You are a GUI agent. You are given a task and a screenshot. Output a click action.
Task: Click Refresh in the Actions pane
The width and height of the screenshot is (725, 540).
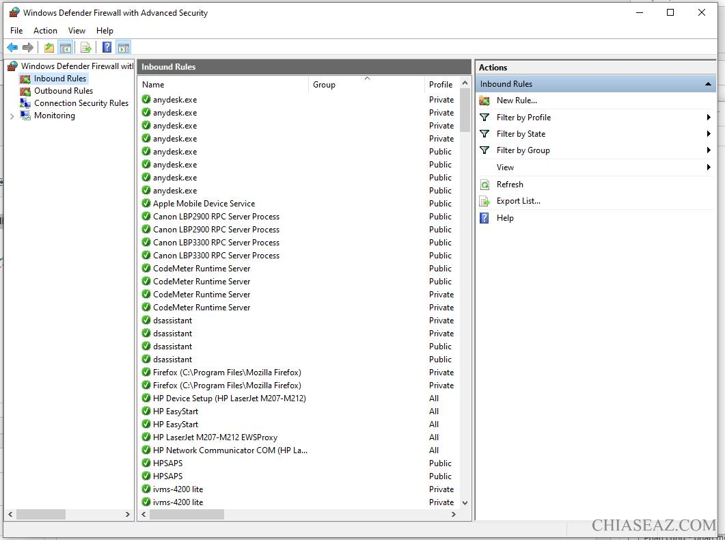510,185
